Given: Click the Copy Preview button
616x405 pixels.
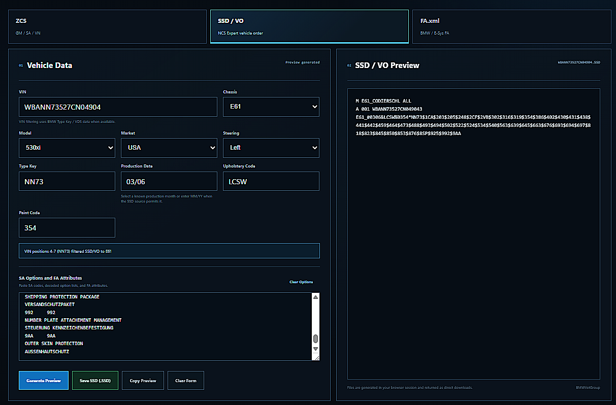Looking at the screenshot, I should coord(143,381).
